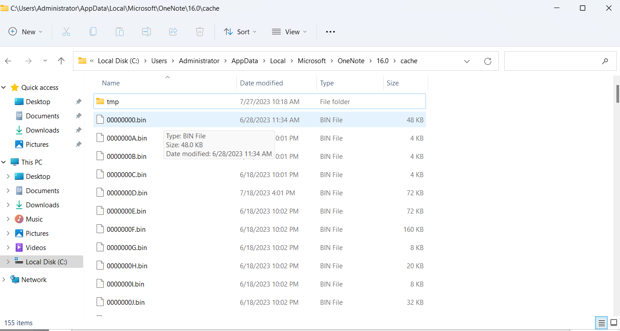
Task: Select Pictures under Quick access
Action: (37, 144)
